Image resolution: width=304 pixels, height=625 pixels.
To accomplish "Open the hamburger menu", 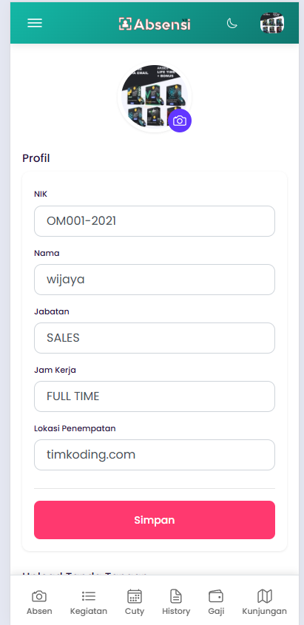I will (35, 23).
